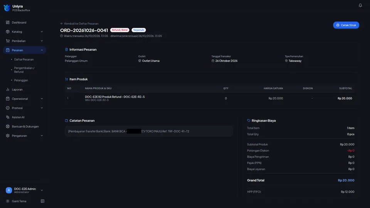The height and width of the screenshot is (208, 370).
Task: Open Pengembalian / Refund submenu item
Action: pyautogui.click(x=24, y=70)
